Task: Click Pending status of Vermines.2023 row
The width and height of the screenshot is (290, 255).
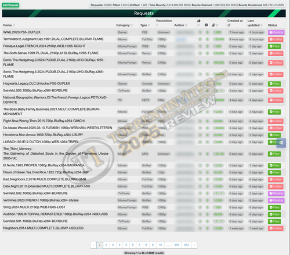Action: (276, 201)
